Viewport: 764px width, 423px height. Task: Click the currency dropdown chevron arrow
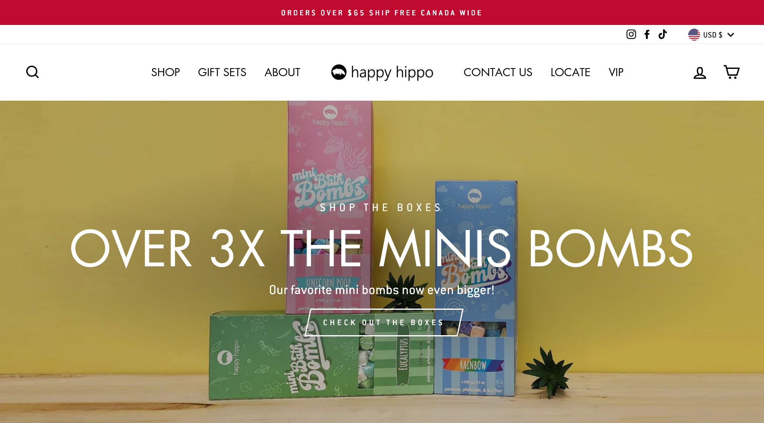tap(731, 35)
